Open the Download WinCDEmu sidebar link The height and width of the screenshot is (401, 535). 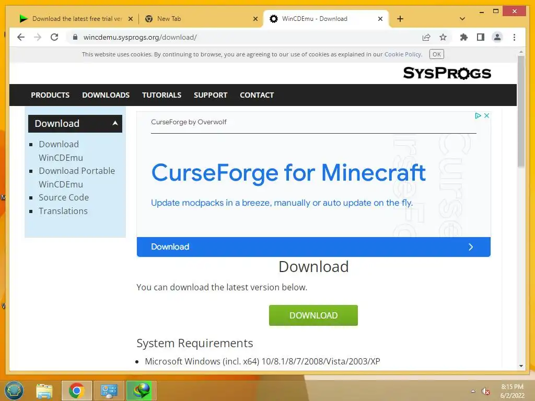tap(61, 151)
